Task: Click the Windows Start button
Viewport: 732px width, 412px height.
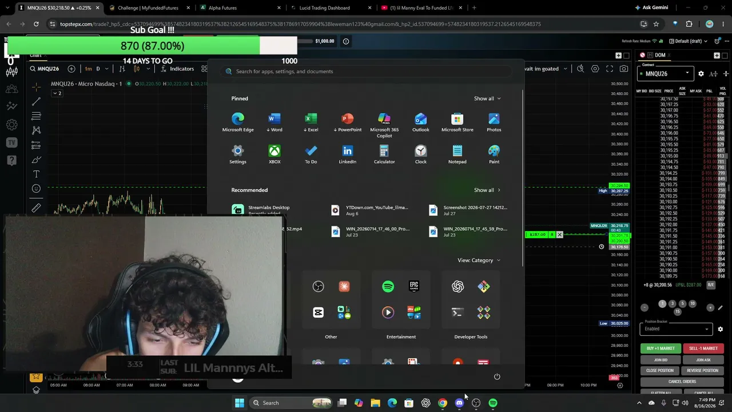Action: click(240, 403)
